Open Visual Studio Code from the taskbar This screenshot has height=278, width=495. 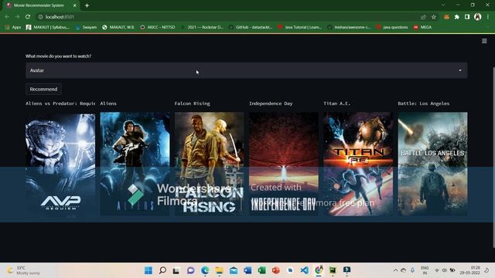pyautogui.click(x=304, y=270)
